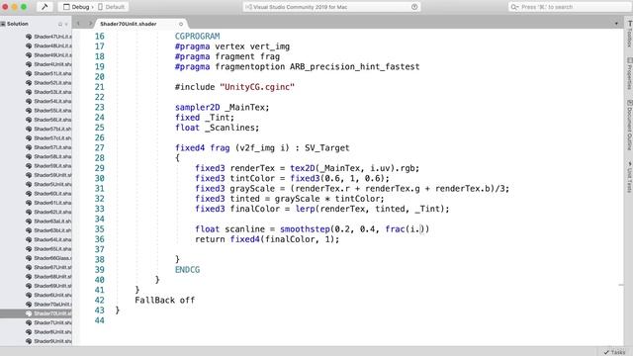Click the Shader55Lit file icon
Image resolution: width=633 pixels, height=356 pixels.
pyautogui.click(x=29, y=110)
